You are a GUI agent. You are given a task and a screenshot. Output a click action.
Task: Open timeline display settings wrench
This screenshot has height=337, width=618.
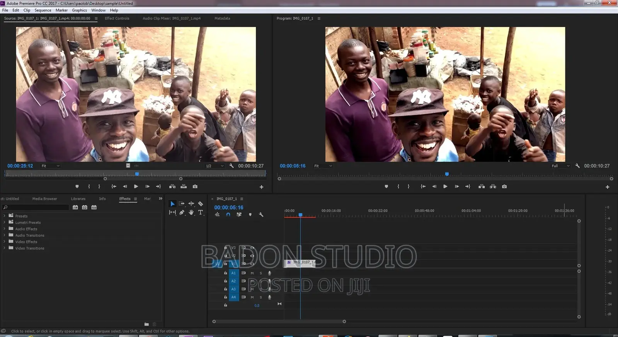click(x=261, y=215)
